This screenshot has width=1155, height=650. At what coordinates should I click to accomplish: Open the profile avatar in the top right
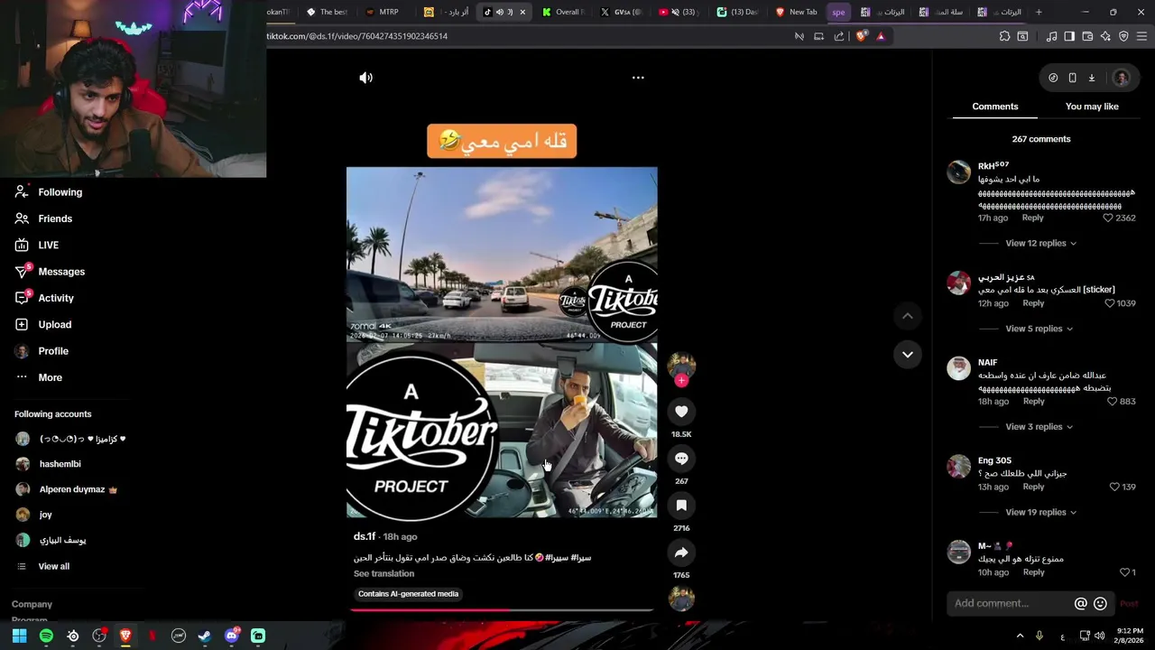coord(1121,78)
